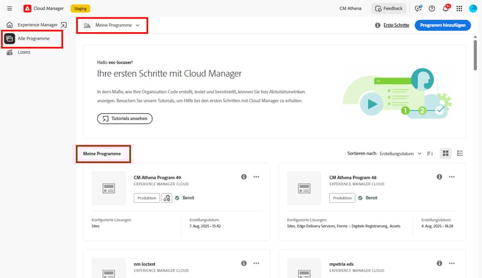
Task: Open the notifications bell
Action: point(446,8)
